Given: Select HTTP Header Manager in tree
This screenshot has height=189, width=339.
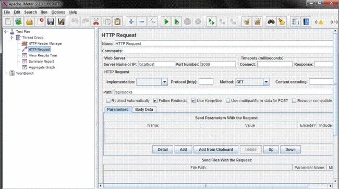Looking at the screenshot, I should 45,43.
